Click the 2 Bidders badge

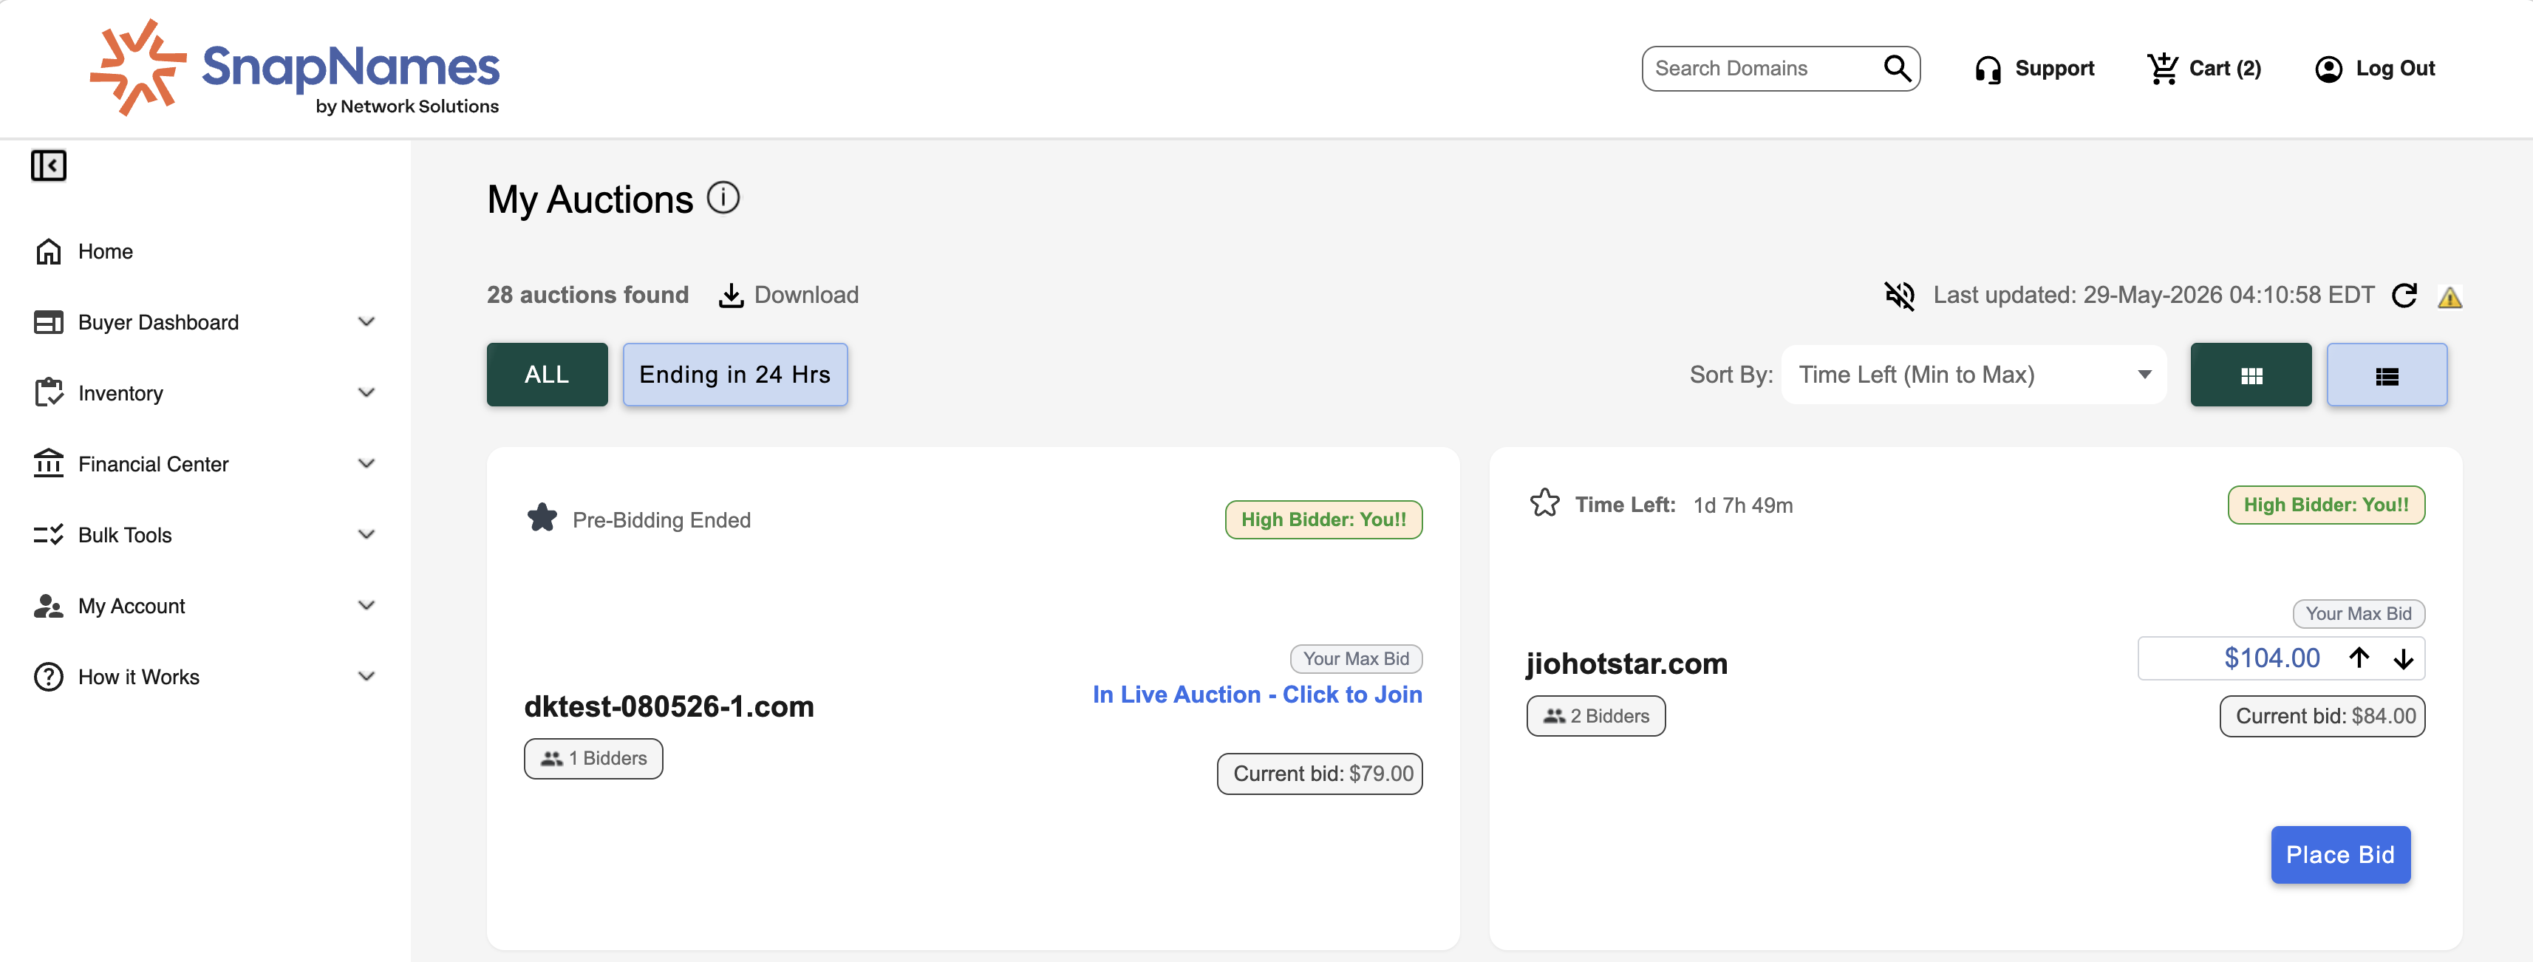1595,716
